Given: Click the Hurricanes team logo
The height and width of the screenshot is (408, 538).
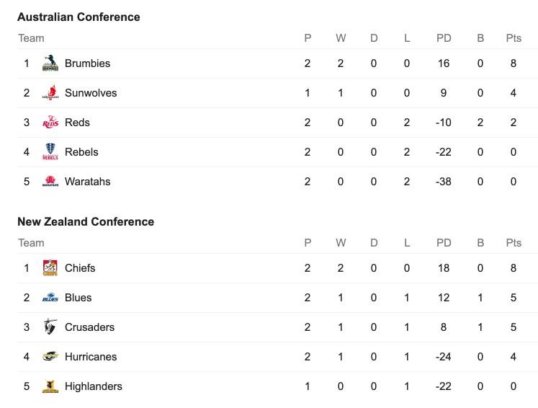Looking at the screenshot, I should (x=50, y=357).
